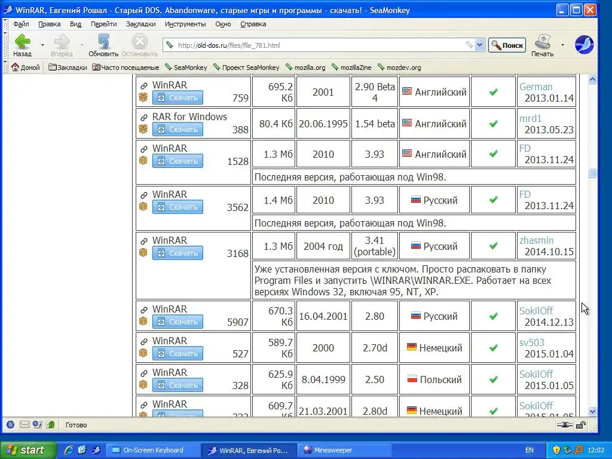This screenshot has width=612, height=459.
Task: Go Home via Домой bookmark icon
Action: tap(15, 67)
